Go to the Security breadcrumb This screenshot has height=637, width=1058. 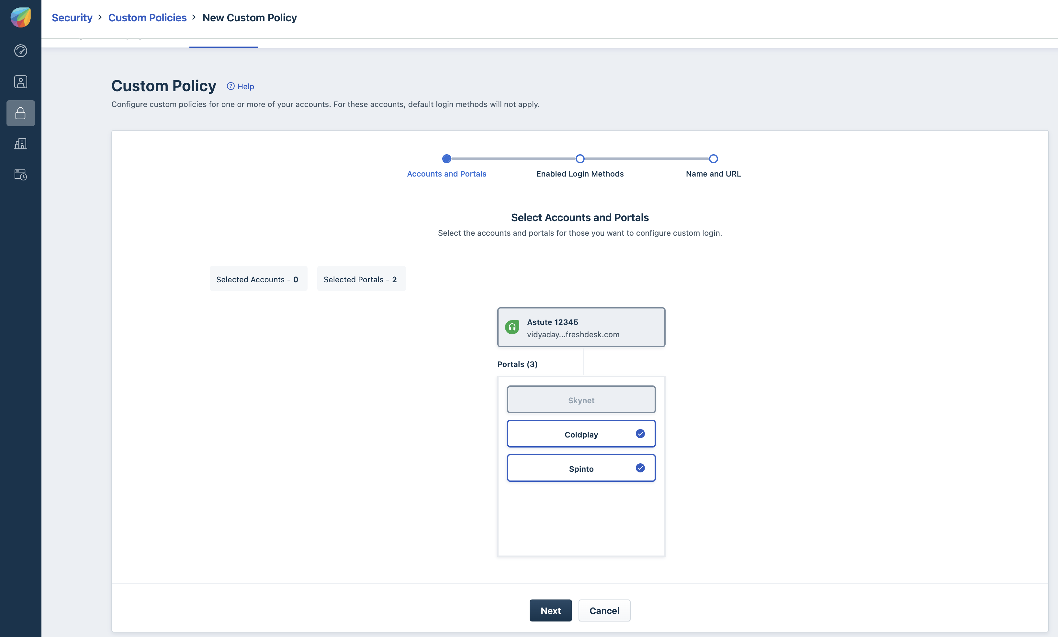[x=72, y=17]
